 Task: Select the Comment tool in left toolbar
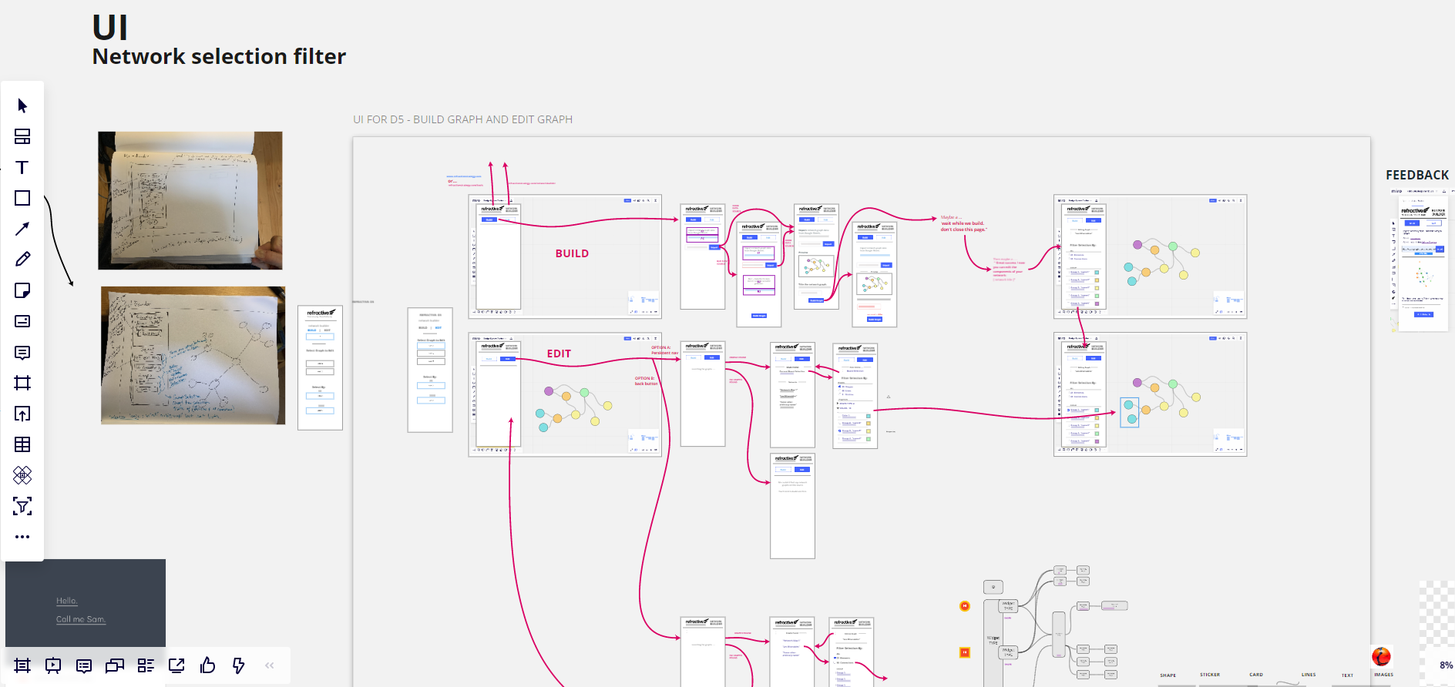(x=22, y=352)
